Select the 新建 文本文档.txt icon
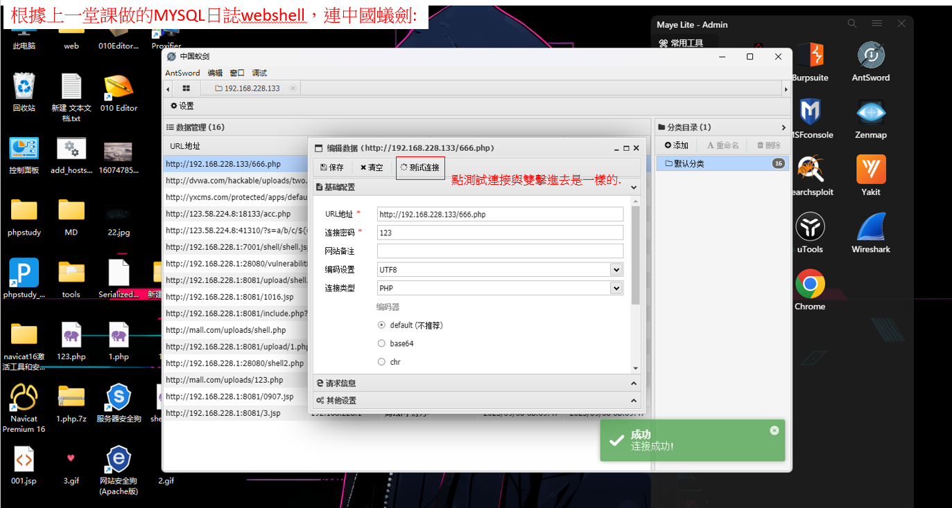The image size is (952, 508). 71,86
